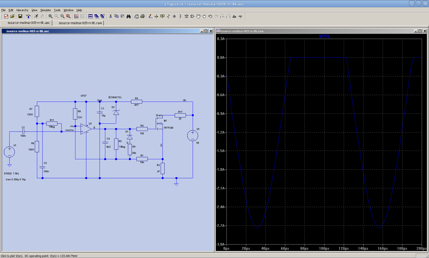The image size is (429, 258).
Task: Click the Save floppy disk icon
Action: tap(20, 16)
